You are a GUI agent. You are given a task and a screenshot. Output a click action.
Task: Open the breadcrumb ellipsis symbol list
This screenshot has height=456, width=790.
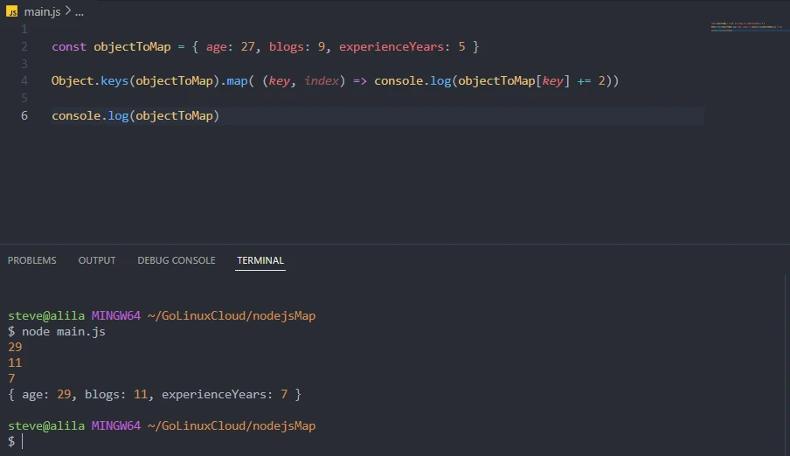(79, 13)
